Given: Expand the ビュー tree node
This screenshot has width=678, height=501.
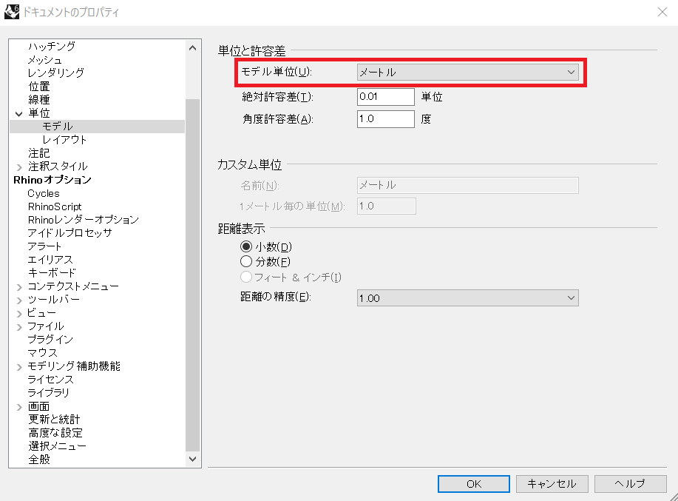Looking at the screenshot, I should click(x=19, y=314).
